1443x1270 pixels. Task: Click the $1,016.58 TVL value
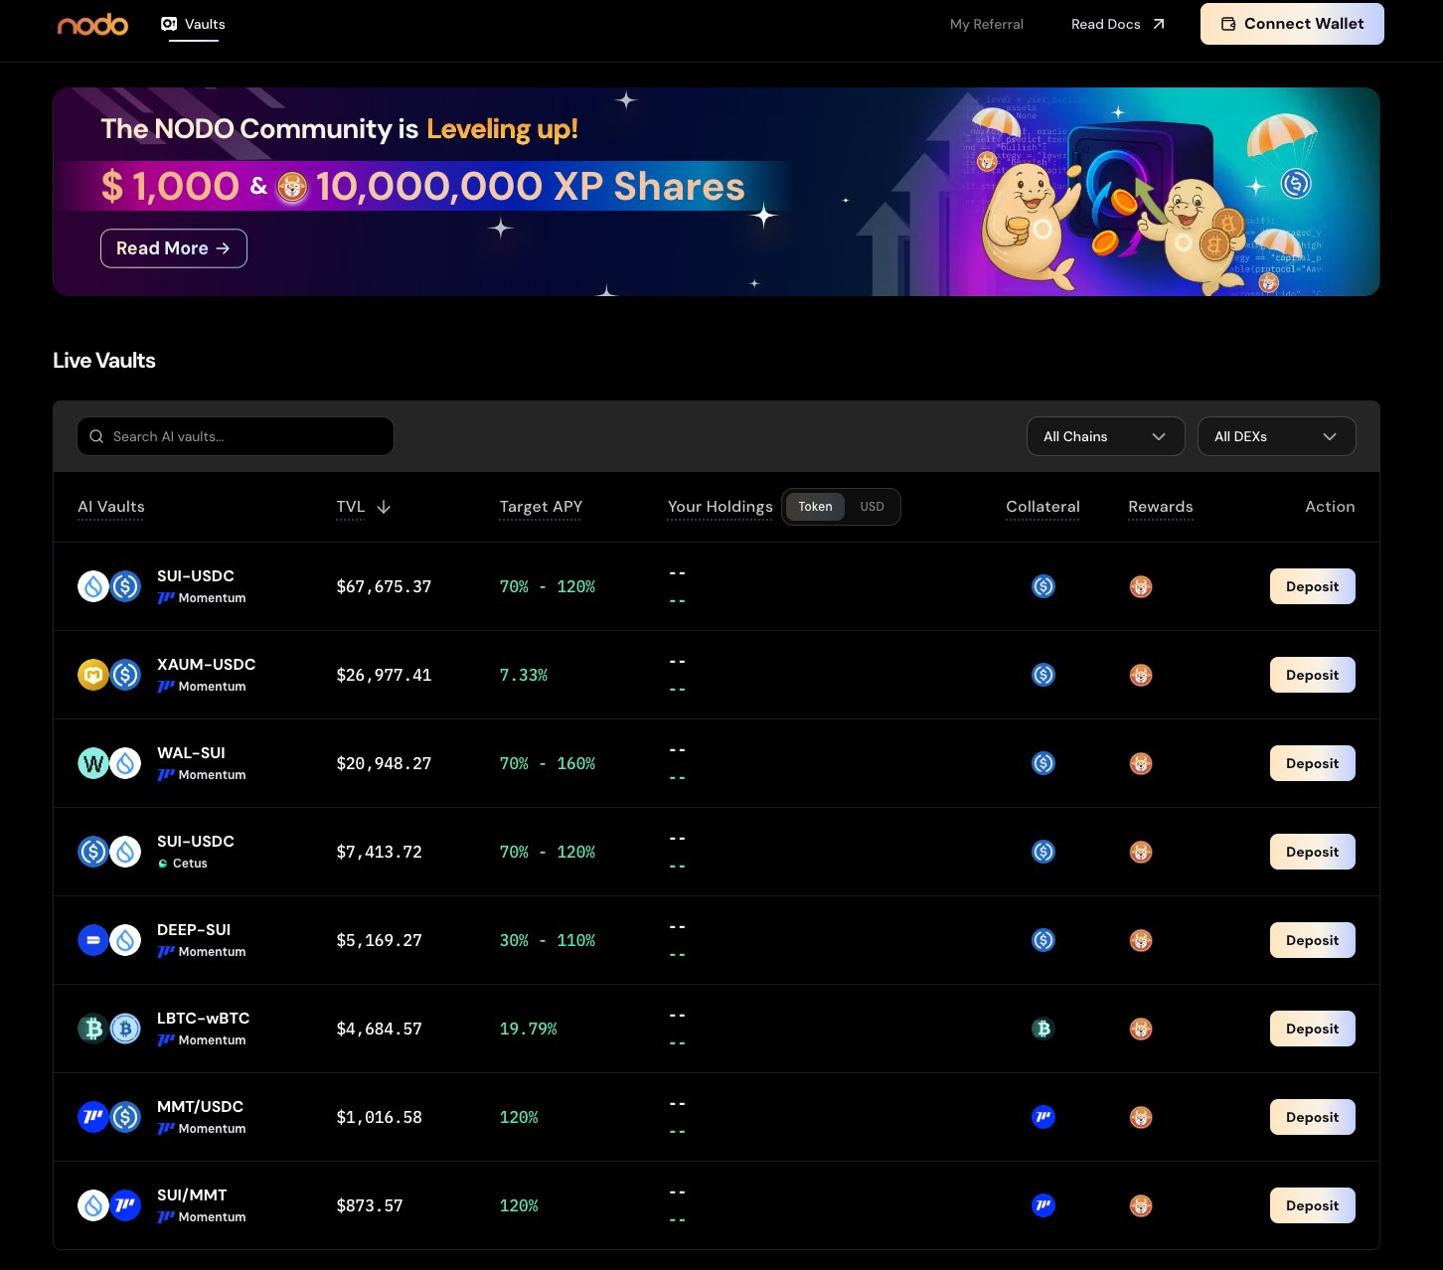(x=379, y=1117)
